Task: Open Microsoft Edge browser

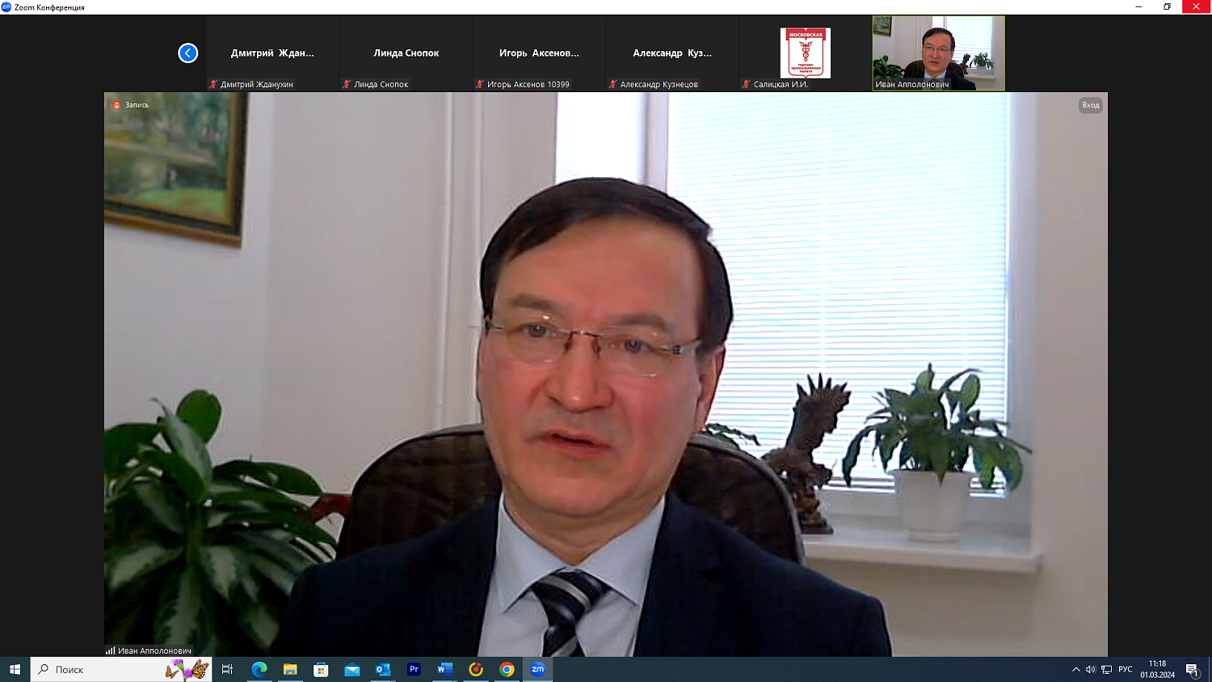Action: (259, 669)
